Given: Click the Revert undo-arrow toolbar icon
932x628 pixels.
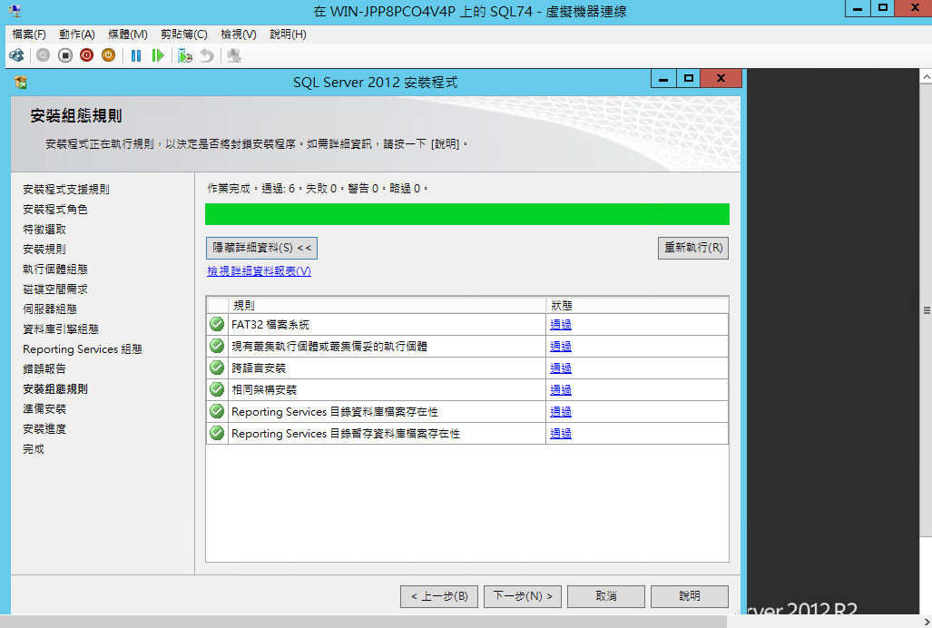Looking at the screenshot, I should click(207, 56).
